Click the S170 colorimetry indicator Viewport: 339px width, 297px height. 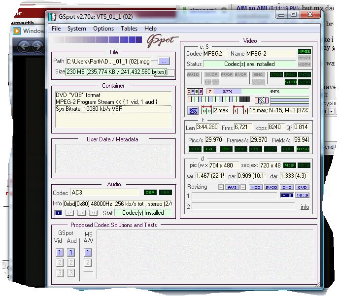[x=291, y=82]
